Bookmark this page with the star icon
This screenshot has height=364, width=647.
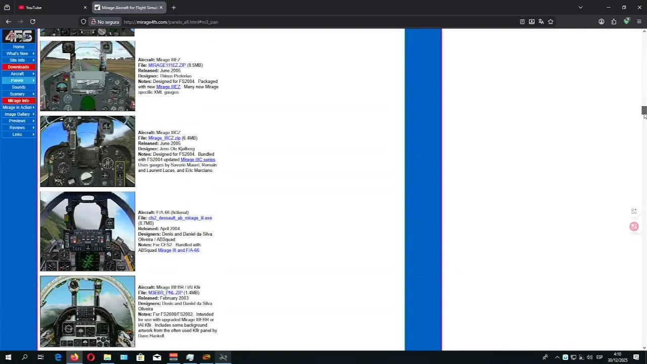[x=550, y=22]
